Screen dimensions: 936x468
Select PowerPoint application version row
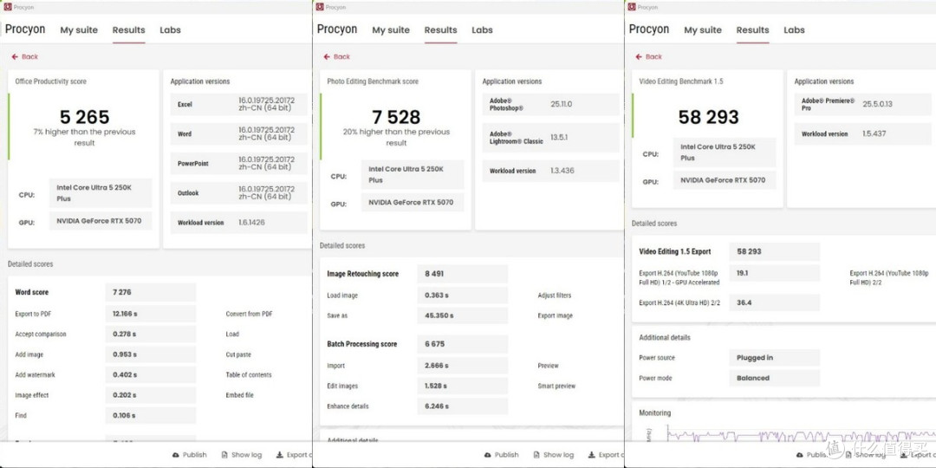pos(239,163)
